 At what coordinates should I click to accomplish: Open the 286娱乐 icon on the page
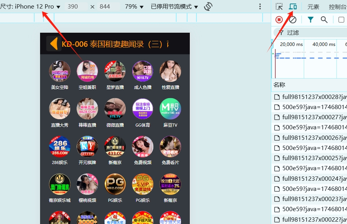click(60, 146)
